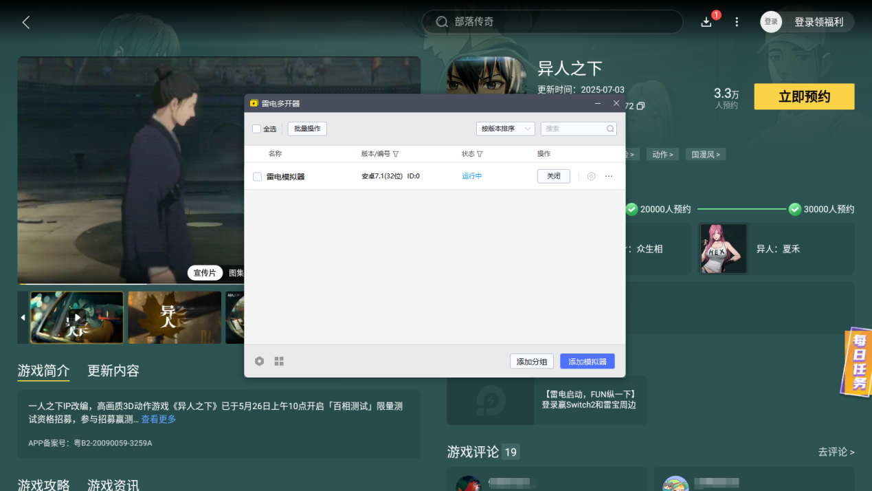Open the 按版本排序 sorting dropdown
The width and height of the screenshot is (872, 491).
tap(505, 129)
